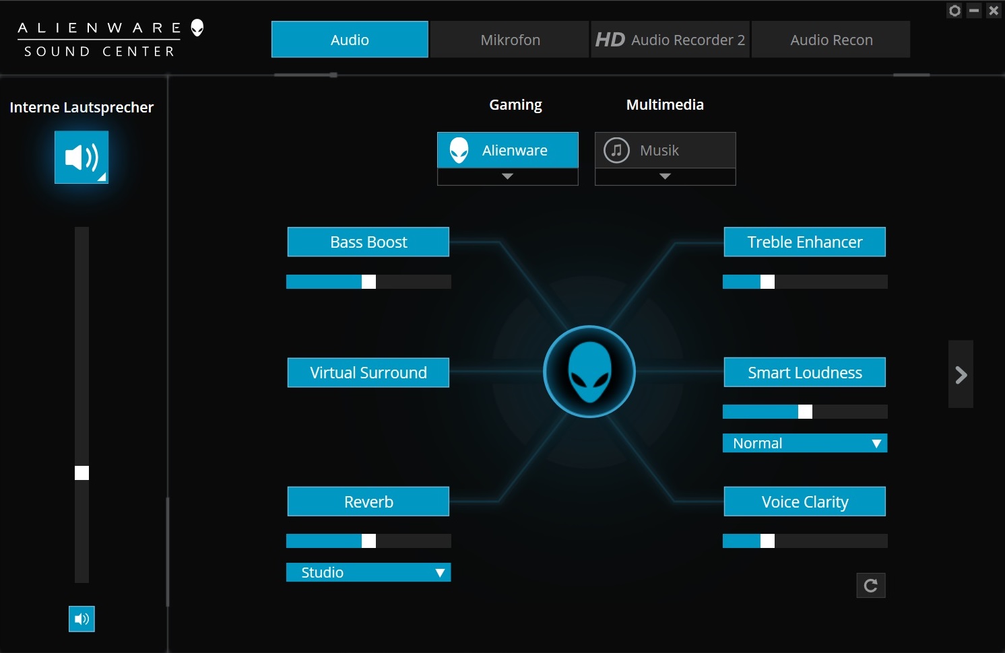
Task: Minimize the Sound Center window
Action: click(x=974, y=11)
